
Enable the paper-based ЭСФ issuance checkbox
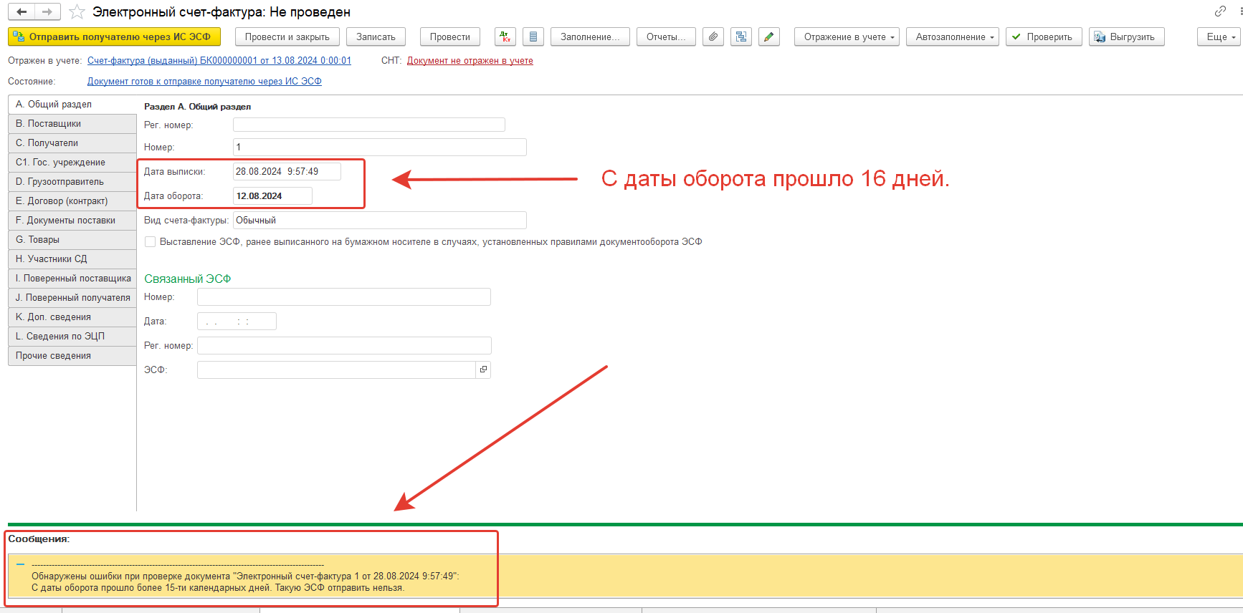(151, 242)
